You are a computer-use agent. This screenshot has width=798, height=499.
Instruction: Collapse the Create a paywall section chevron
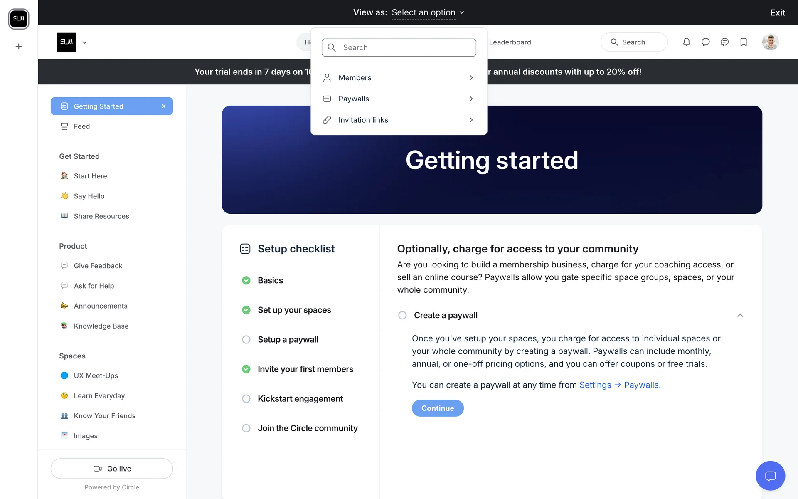[x=740, y=315]
